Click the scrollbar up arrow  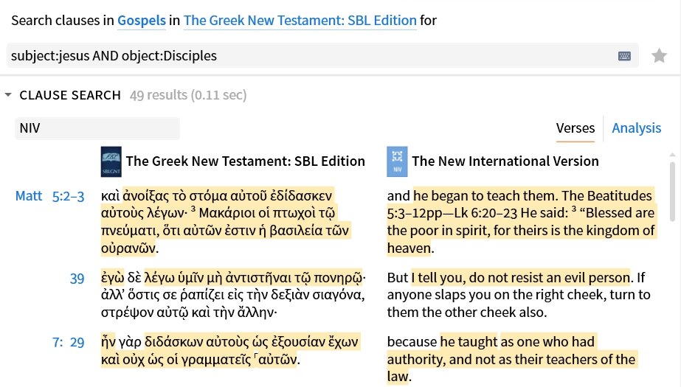[672, 155]
